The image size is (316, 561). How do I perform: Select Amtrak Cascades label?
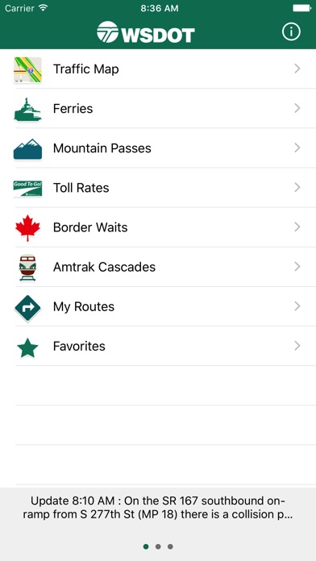point(104,267)
